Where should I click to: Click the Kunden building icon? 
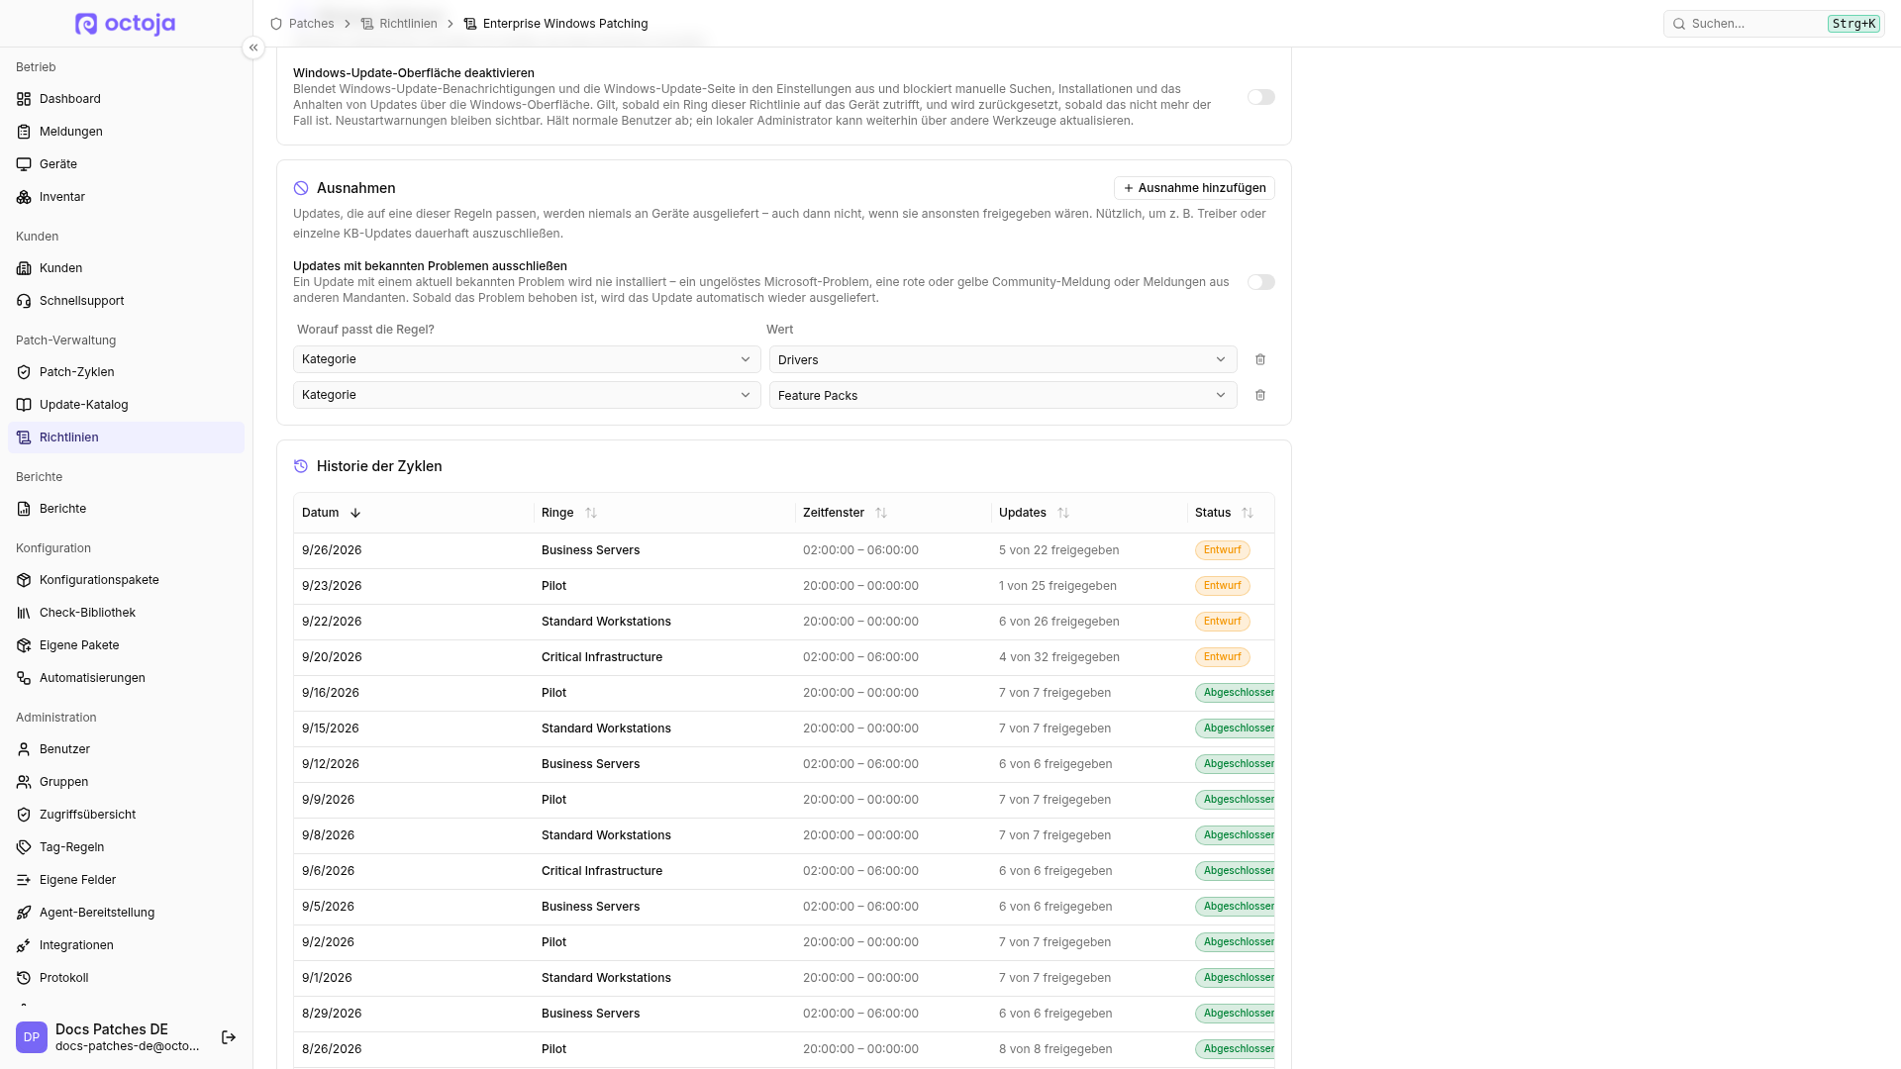coord(24,268)
